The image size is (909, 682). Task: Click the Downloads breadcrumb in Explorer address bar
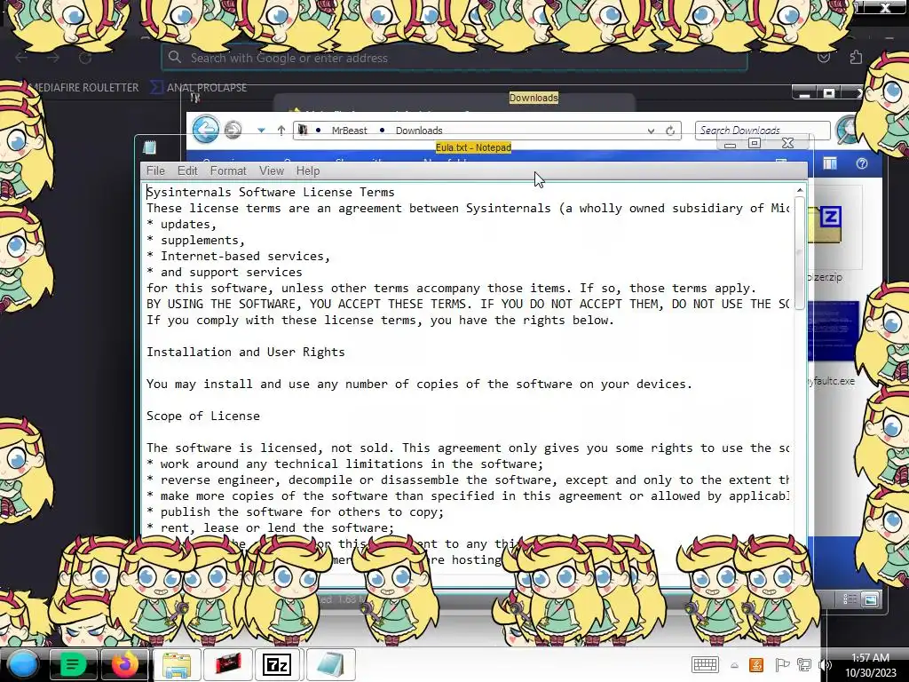419,131
